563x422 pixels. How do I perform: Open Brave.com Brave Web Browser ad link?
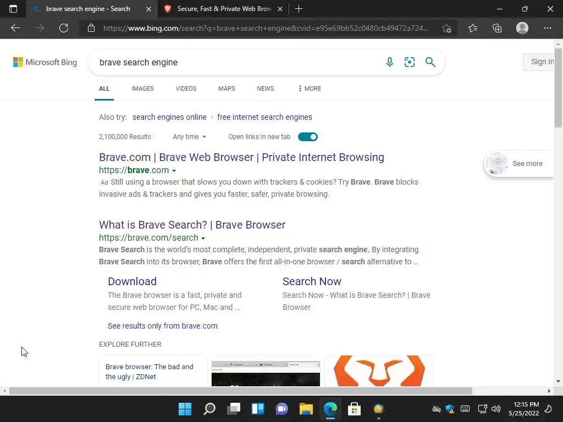[x=242, y=157]
